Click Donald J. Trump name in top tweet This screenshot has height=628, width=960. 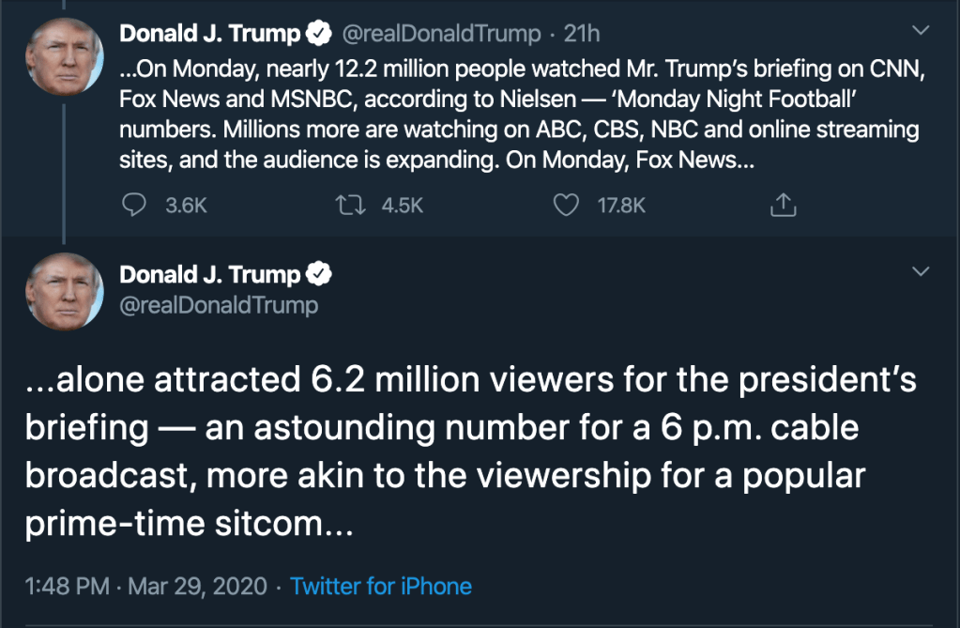pyautogui.click(x=210, y=35)
